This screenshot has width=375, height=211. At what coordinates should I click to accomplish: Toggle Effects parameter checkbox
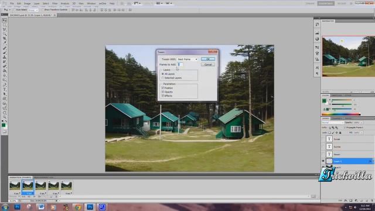[x=163, y=96]
